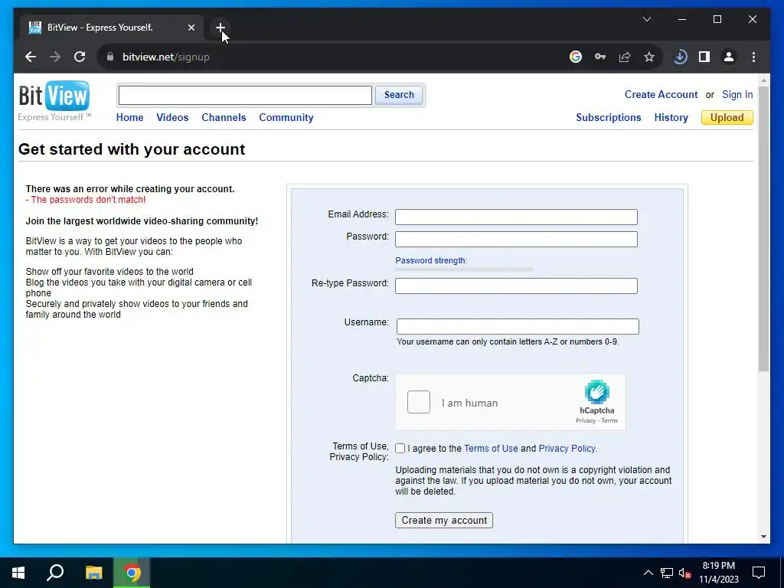Click the hCaptcha logo

tap(597, 392)
